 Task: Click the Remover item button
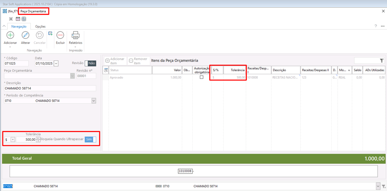point(138,60)
